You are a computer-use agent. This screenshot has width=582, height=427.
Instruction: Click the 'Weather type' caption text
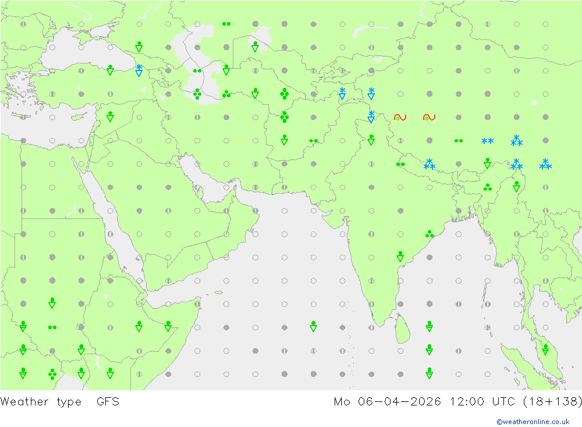[41, 402]
